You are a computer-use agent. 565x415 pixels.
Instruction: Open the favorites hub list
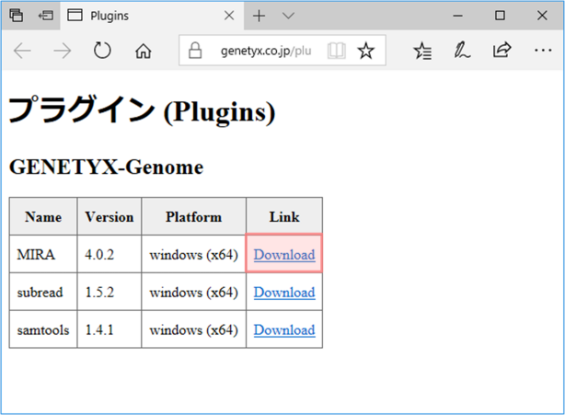(x=422, y=51)
